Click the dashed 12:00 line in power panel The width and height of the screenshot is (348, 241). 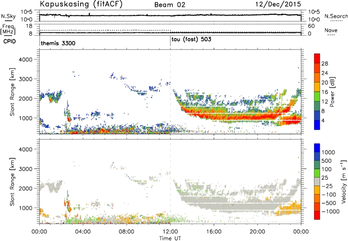170,91
